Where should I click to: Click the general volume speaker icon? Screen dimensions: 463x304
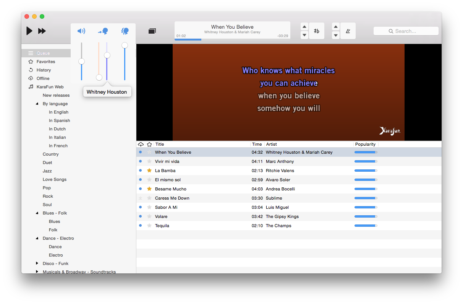click(x=81, y=31)
